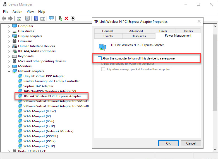
Task: Click the Forward arrow toolbar icon
Action: (x=10, y=18)
